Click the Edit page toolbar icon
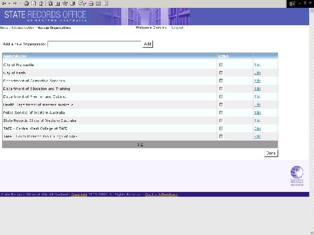Viewport: 314px width, 235px height. [98, 3]
